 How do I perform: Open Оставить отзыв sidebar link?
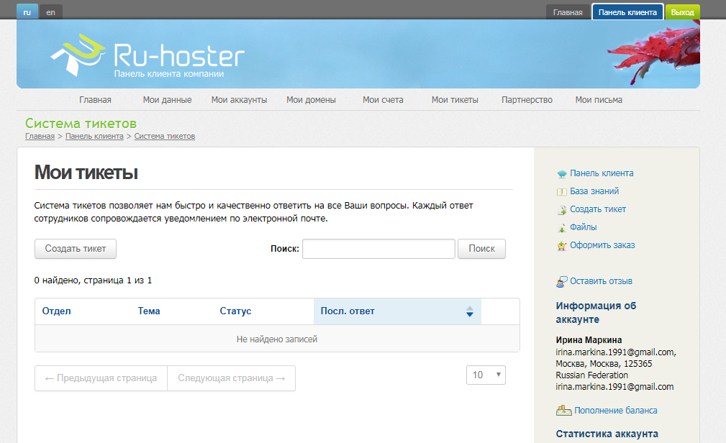pyautogui.click(x=601, y=281)
